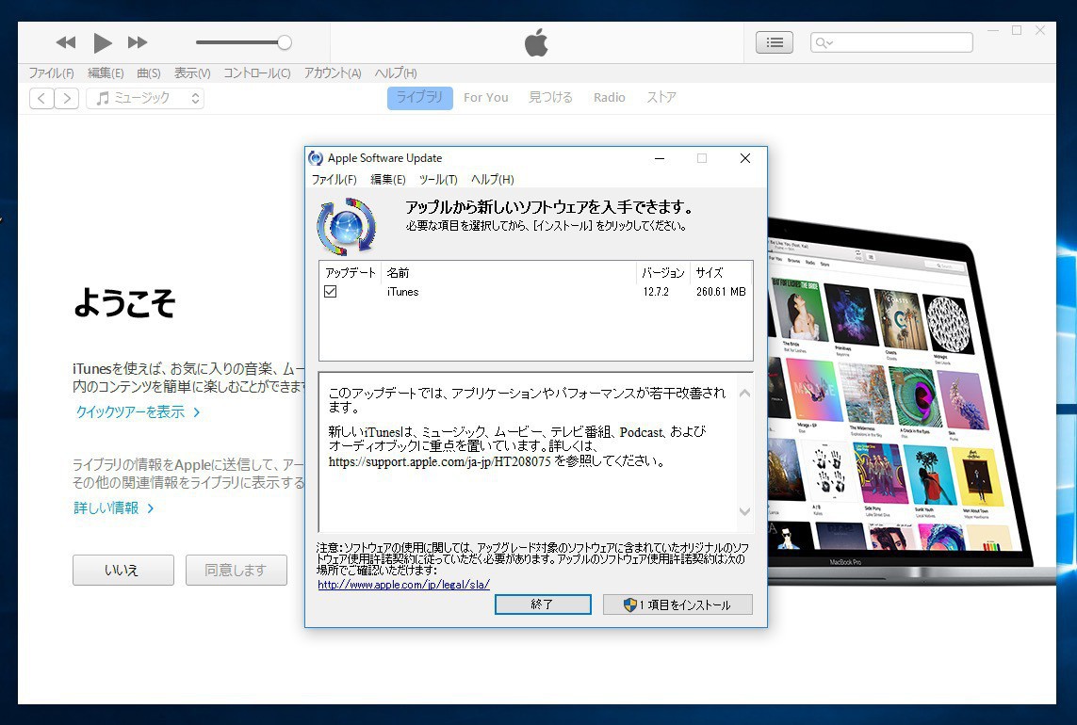This screenshot has height=725, width=1077.
Task: Click the fast-forward next track icon
Action: point(138,42)
